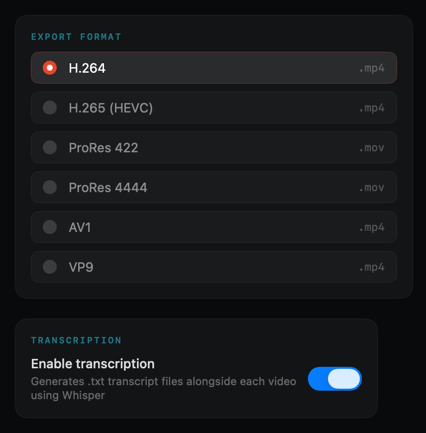
Task: Click the .mov label on the ProRes 422 row
Action: coord(372,147)
